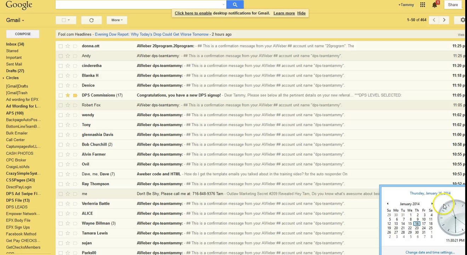The image size is (467, 255).
Task: Open the Google apps grid
Action: click(422, 5)
